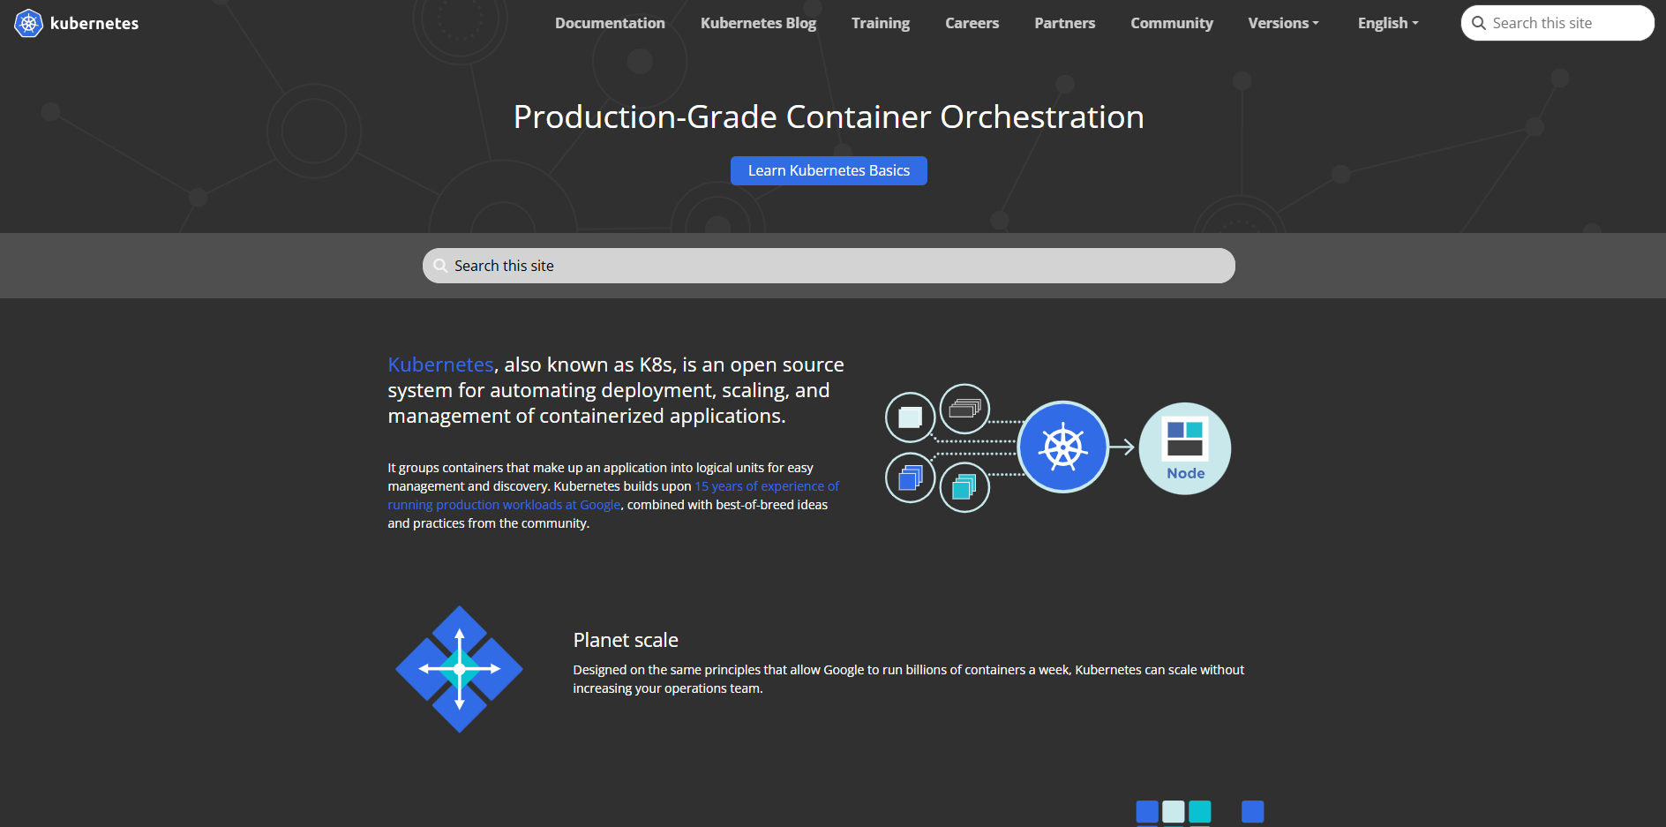The height and width of the screenshot is (827, 1666).
Task: Navigate to the Kubernetes Blog
Action: click(x=758, y=23)
